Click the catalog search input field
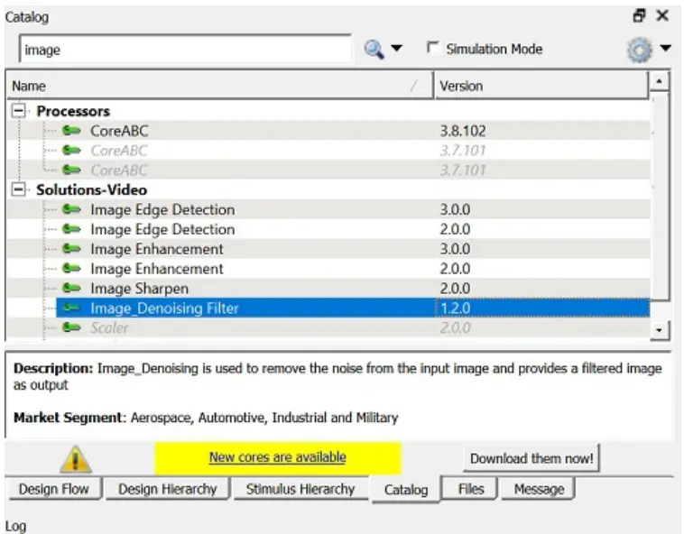 click(184, 51)
